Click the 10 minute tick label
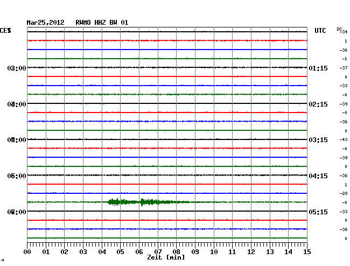350x266 pixels. (x=214, y=252)
